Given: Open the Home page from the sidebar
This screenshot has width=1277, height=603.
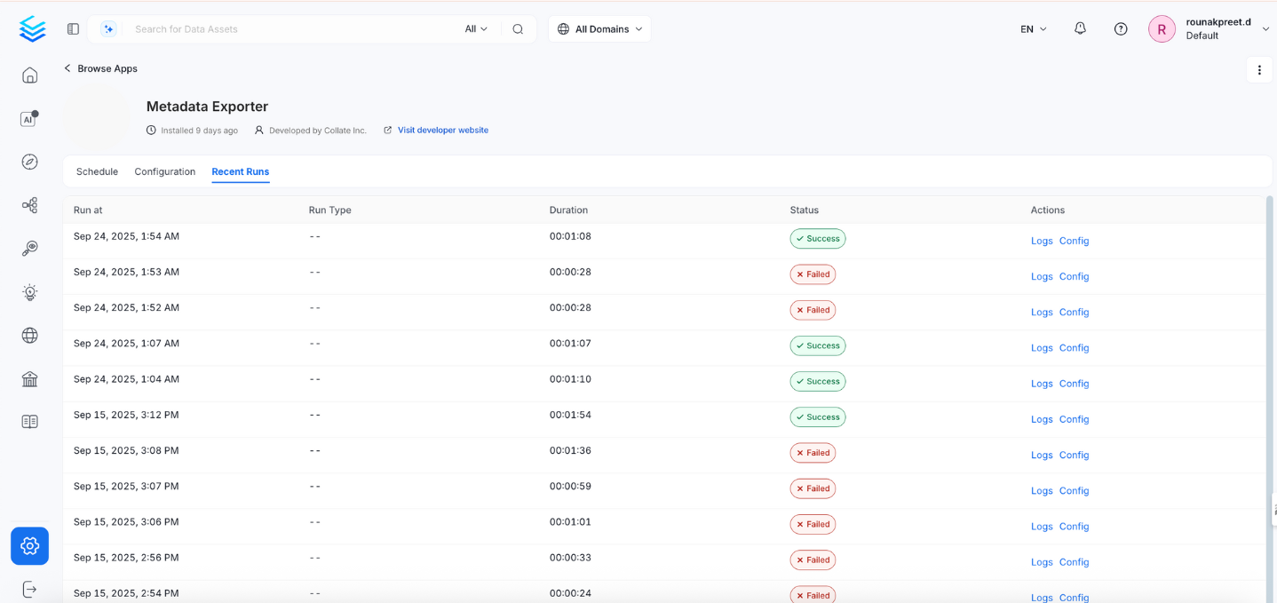Looking at the screenshot, I should (x=29, y=75).
